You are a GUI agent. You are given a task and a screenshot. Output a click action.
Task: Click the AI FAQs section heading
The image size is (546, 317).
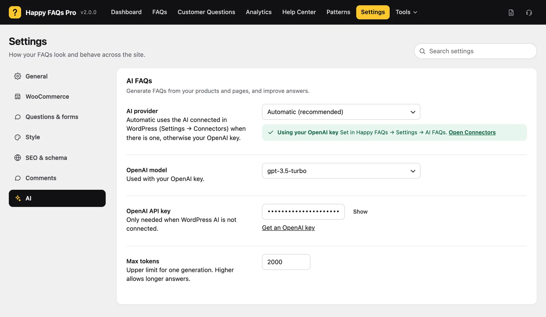(x=139, y=81)
